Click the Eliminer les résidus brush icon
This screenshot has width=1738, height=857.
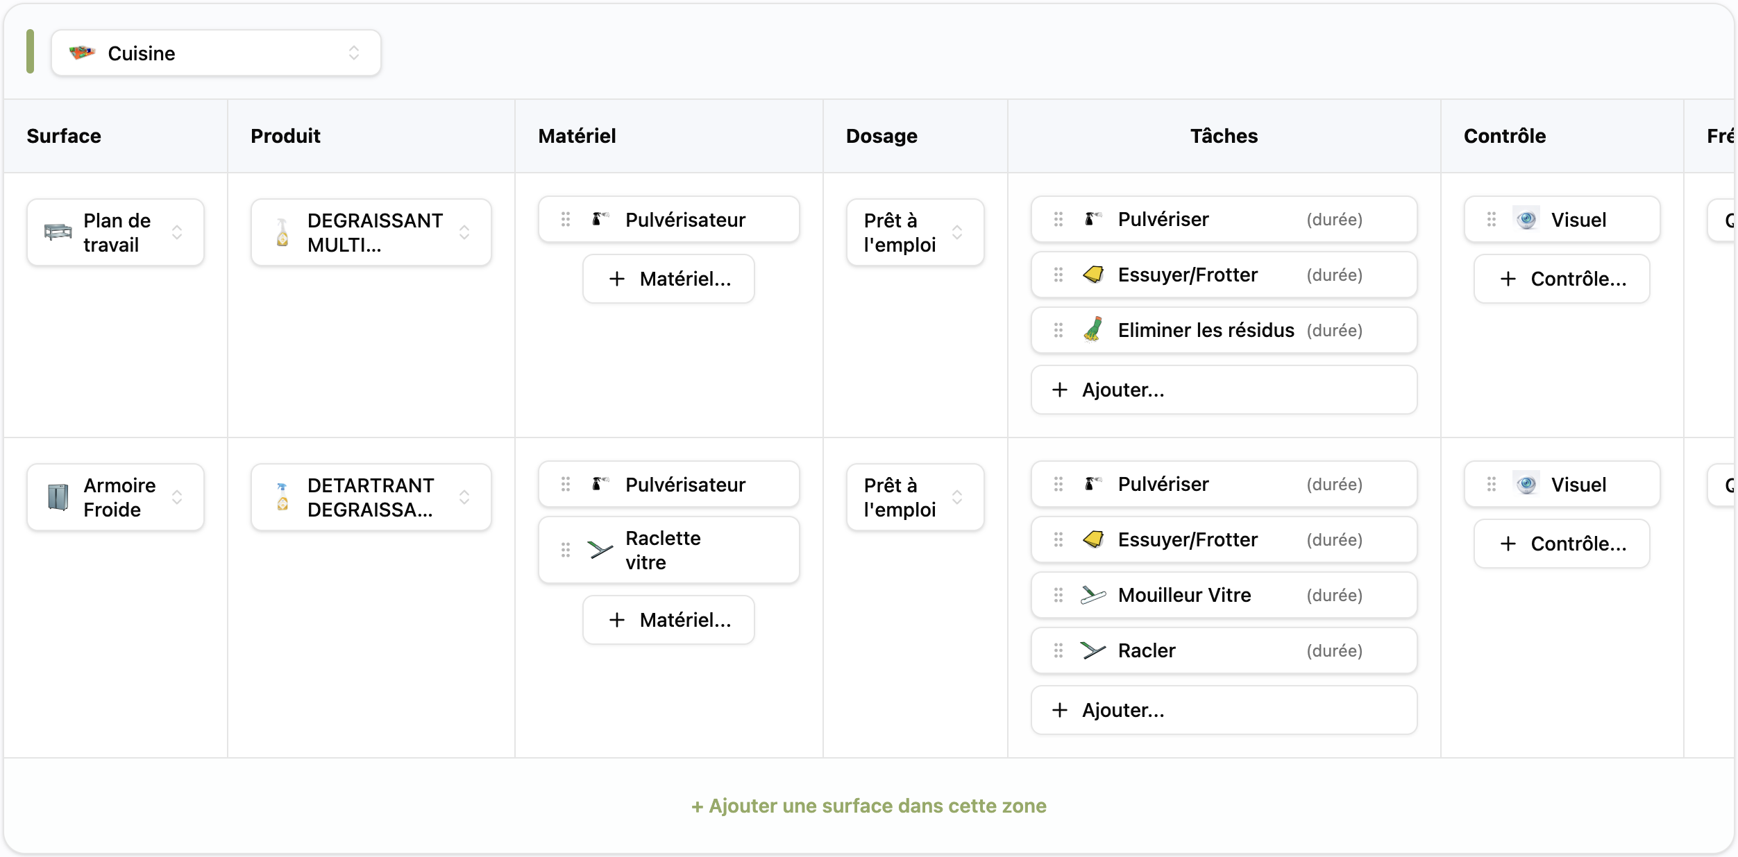click(1093, 330)
